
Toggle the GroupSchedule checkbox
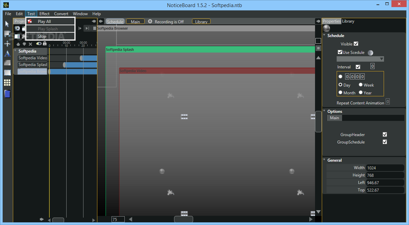[385, 142]
